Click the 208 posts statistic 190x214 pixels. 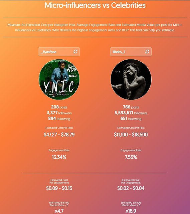(x=59, y=107)
